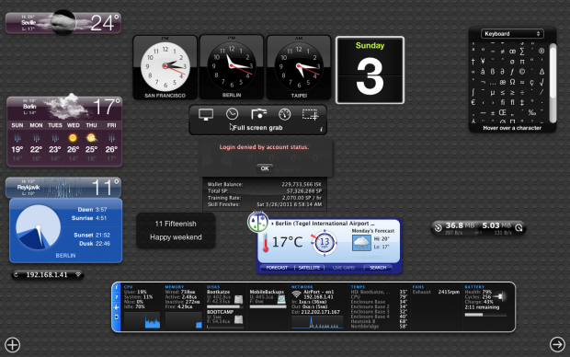
Task: Click the upload counter reset icon
Action: click(x=519, y=228)
